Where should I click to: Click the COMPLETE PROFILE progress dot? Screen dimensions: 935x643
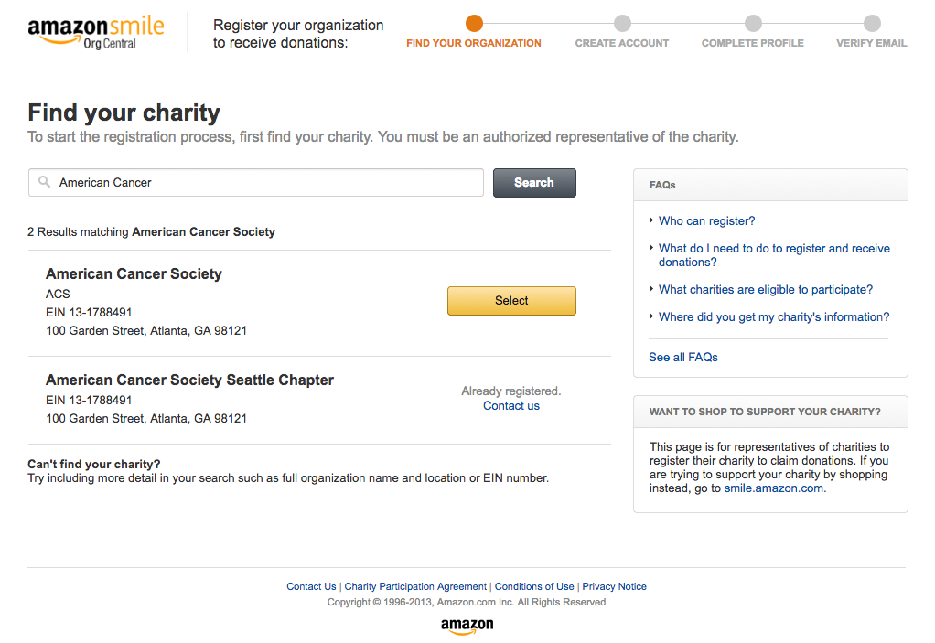coord(753,24)
